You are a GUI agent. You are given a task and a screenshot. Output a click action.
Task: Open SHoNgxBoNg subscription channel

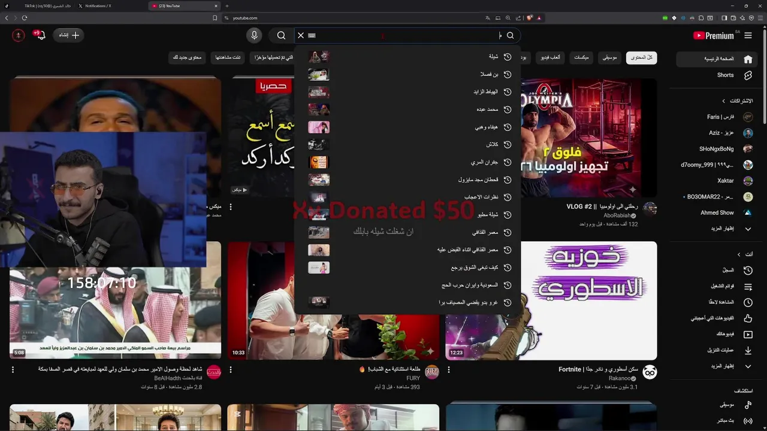[x=715, y=149]
